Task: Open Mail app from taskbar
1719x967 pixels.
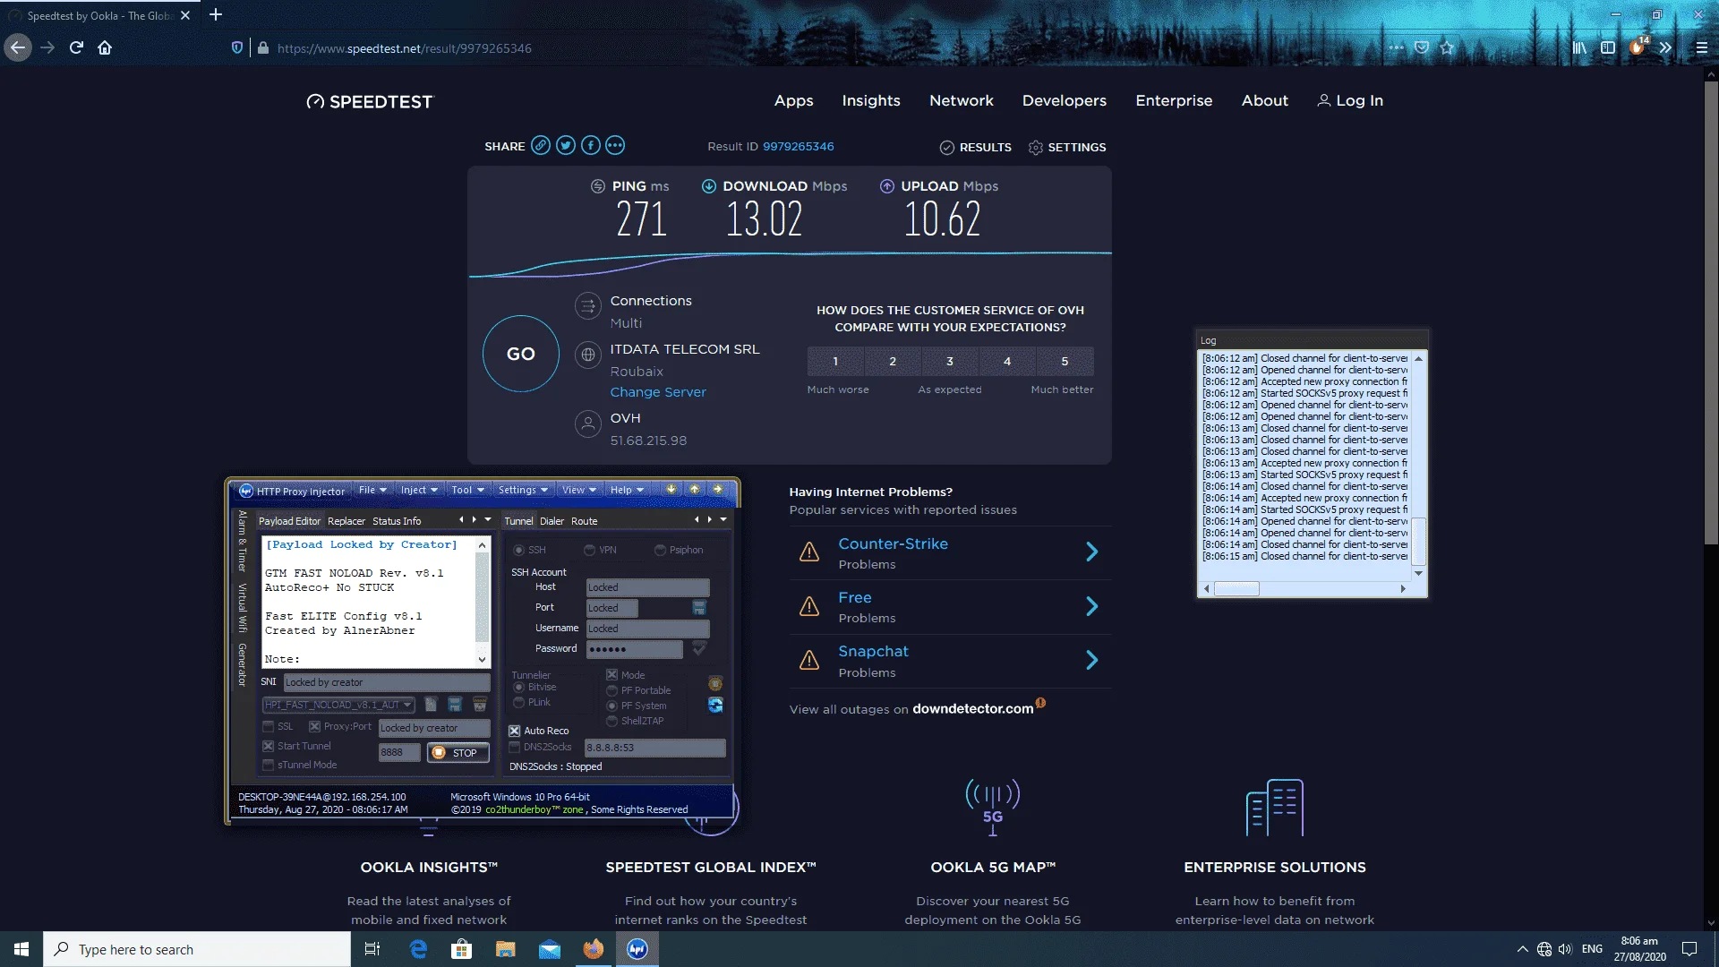Action: pyautogui.click(x=550, y=949)
